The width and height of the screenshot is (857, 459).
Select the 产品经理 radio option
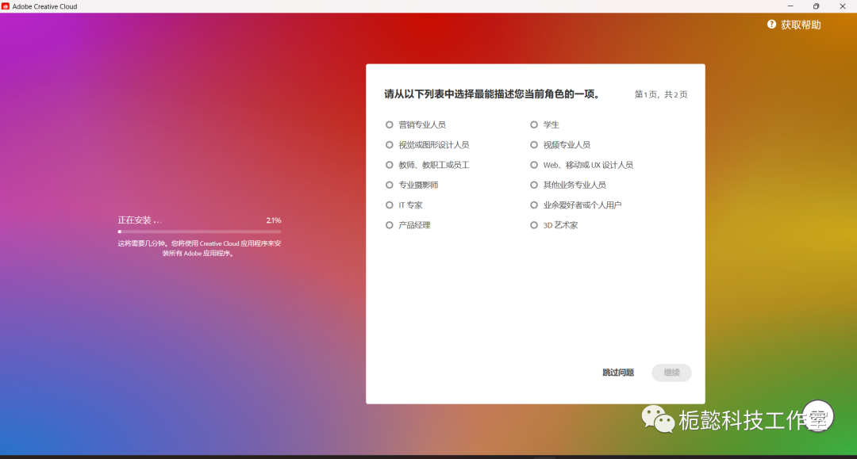(390, 225)
